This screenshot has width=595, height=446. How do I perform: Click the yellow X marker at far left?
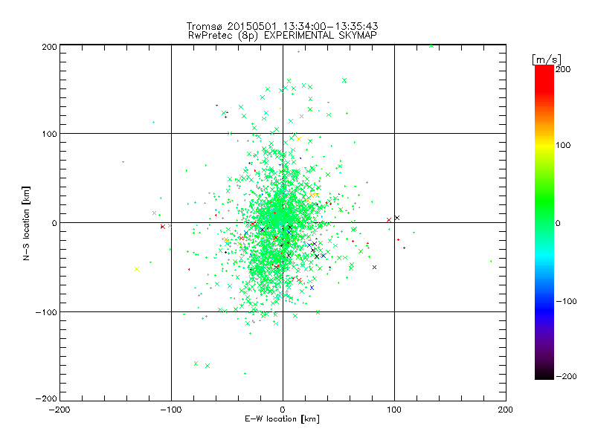point(137,269)
